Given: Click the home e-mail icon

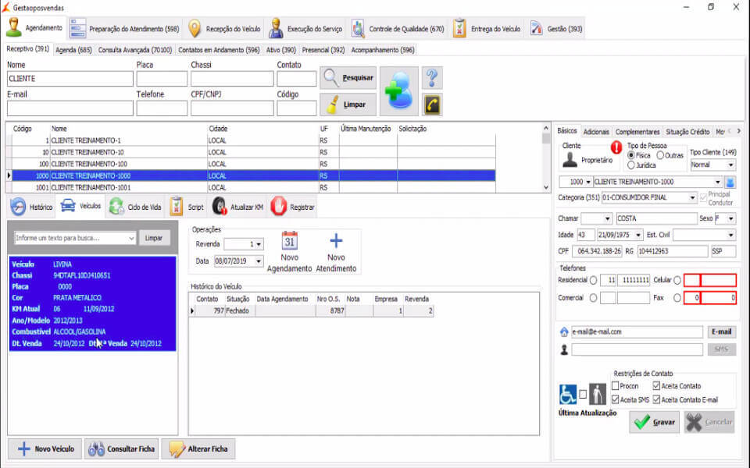Looking at the screenshot, I should (564, 332).
